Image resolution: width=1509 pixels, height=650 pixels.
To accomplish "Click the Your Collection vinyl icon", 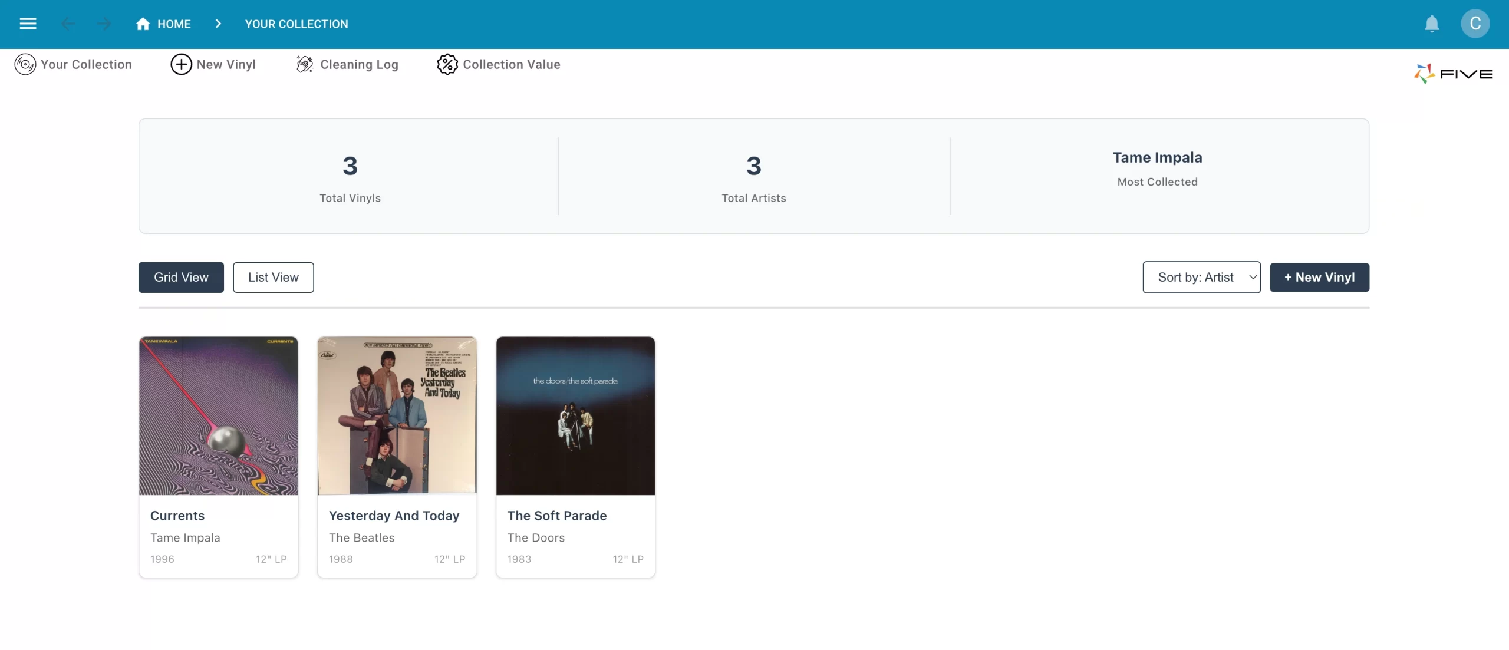I will tap(25, 64).
